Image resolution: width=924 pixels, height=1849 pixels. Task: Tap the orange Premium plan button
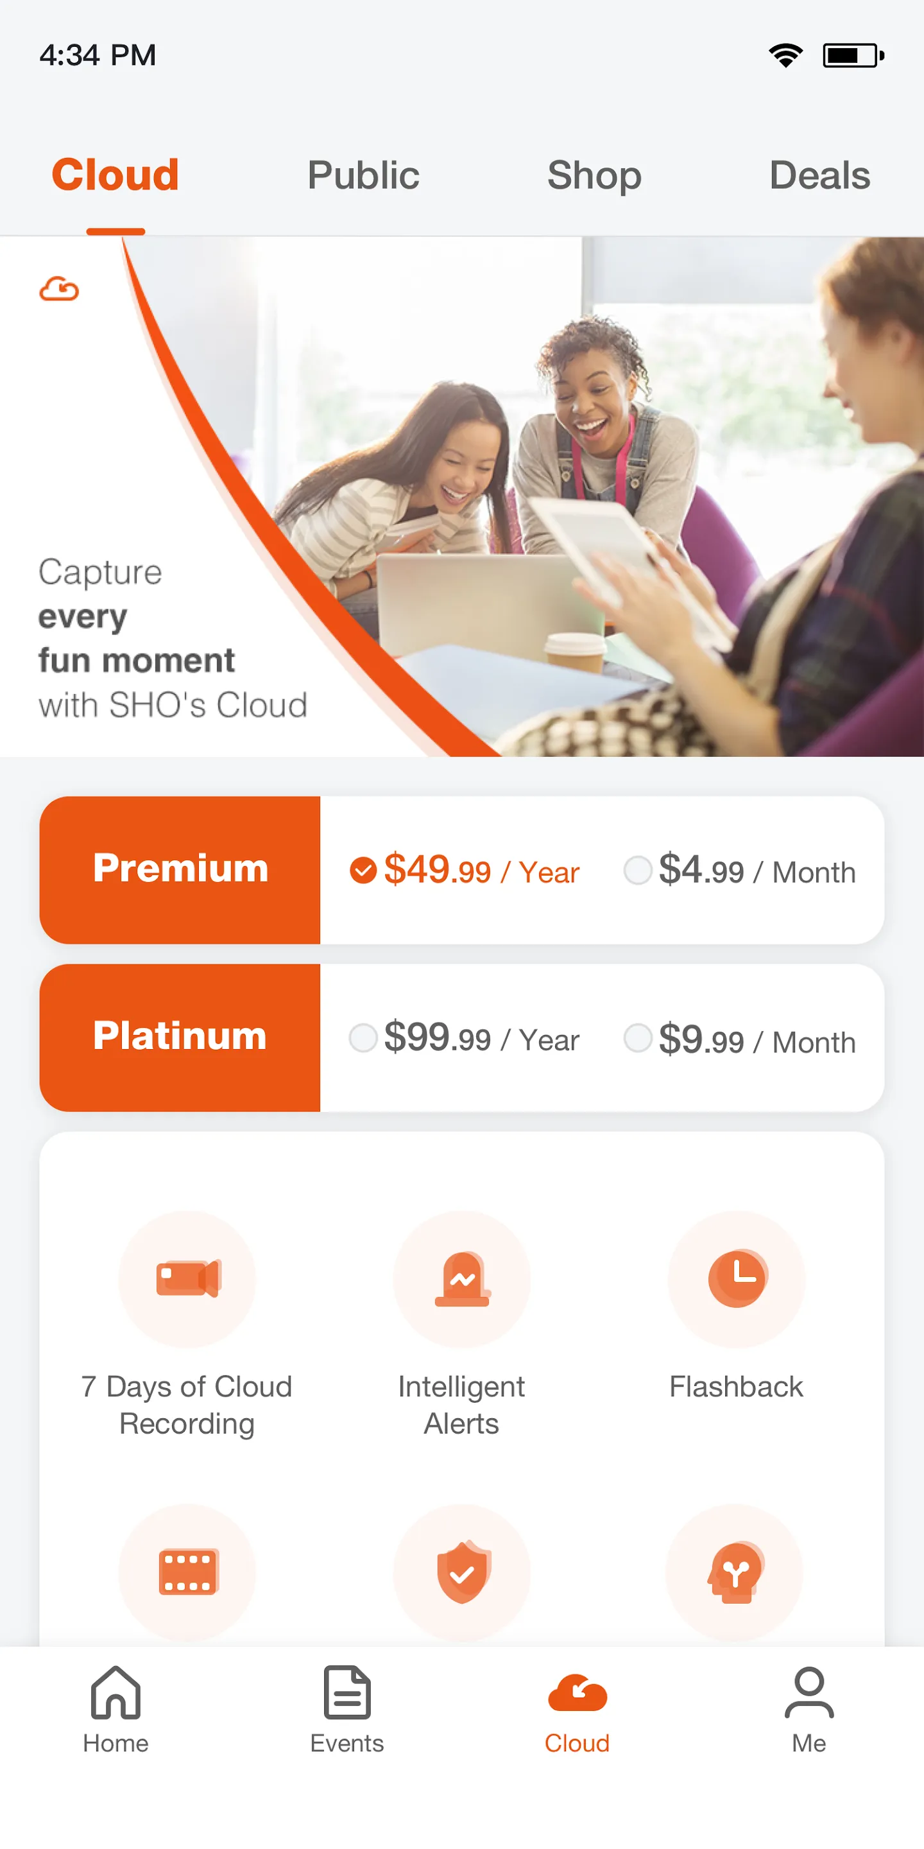pyautogui.click(x=180, y=870)
